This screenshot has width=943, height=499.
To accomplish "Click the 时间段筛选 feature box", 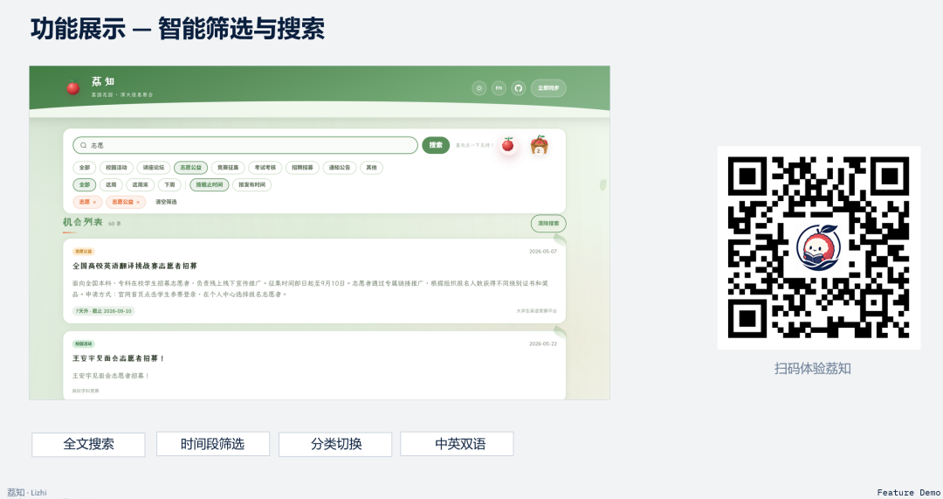I will point(213,444).
